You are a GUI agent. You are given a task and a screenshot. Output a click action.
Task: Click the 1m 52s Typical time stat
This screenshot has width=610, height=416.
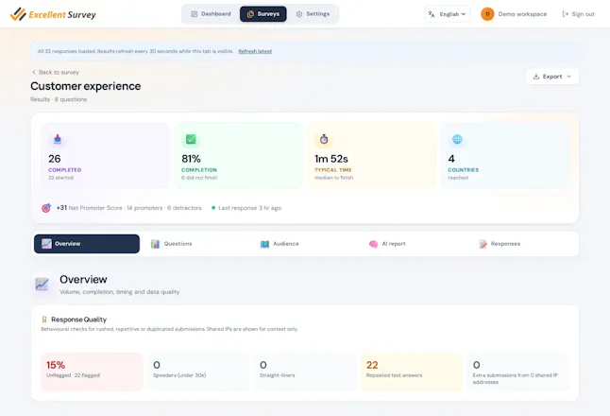click(x=371, y=156)
